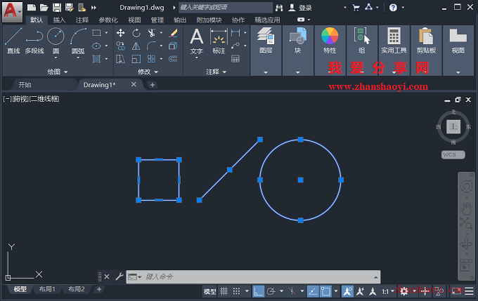
Task: Toggle annotation auto-scale in status bar
Action: (360, 291)
